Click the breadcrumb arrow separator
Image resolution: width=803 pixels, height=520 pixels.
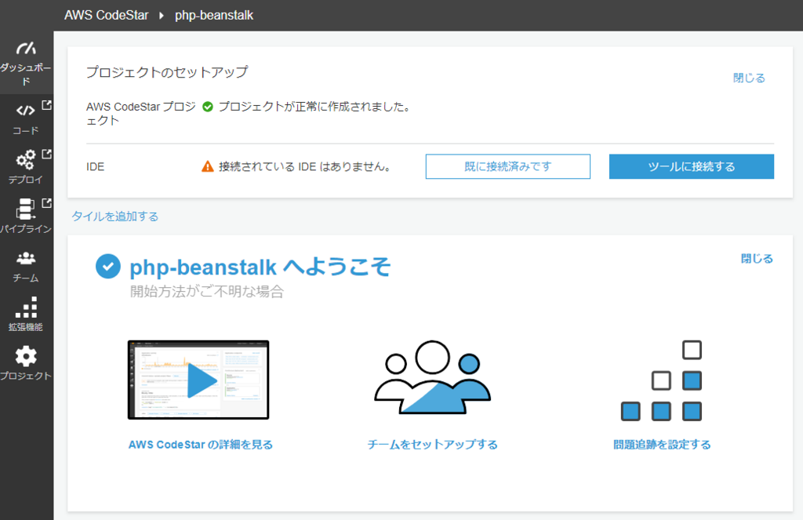tap(162, 16)
